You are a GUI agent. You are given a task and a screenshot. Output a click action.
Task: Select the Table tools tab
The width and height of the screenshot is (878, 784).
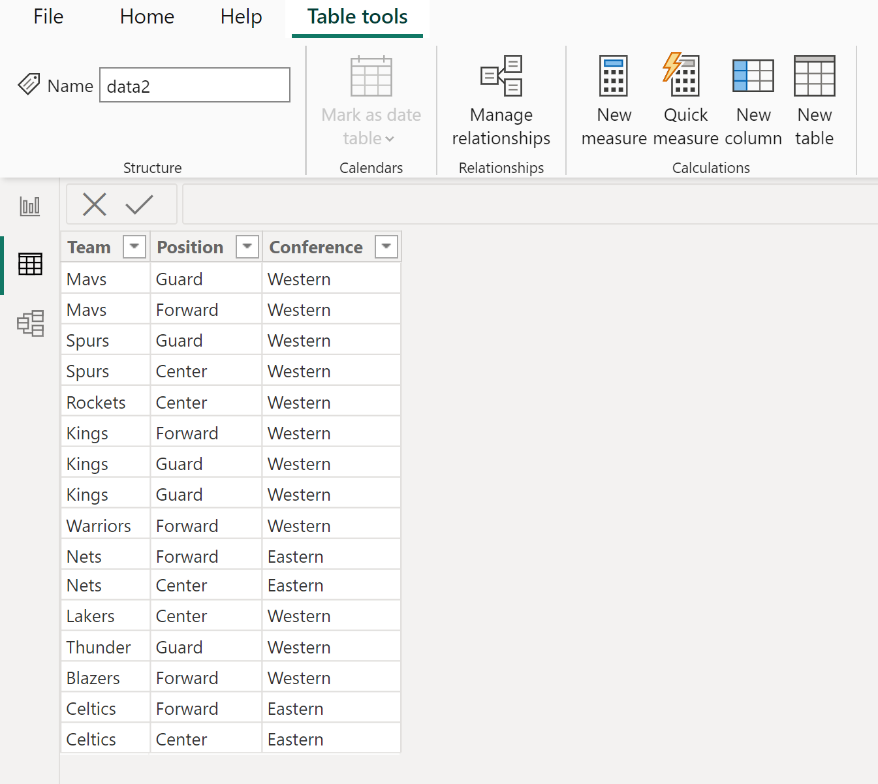pyautogui.click(x=358, y=16)
